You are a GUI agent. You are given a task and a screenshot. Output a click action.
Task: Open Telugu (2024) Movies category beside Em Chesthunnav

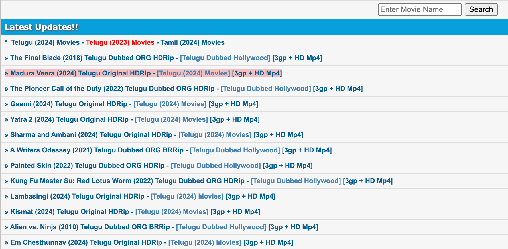205,242
